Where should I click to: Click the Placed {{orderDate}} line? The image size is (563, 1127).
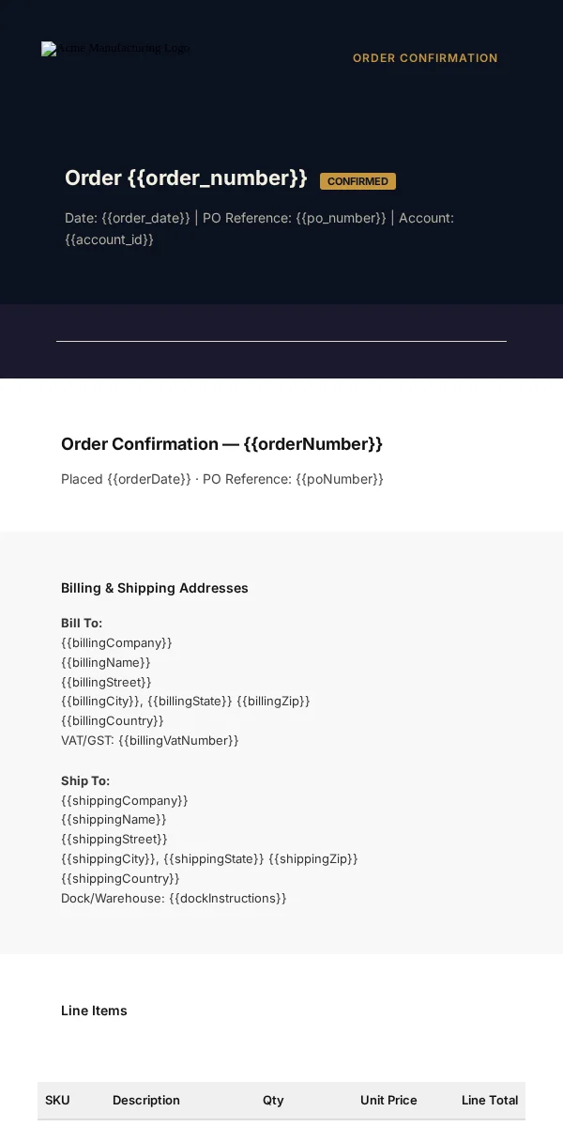[x=222, y=479]
